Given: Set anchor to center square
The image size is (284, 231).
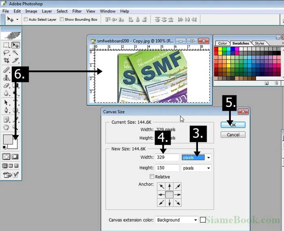Looking at the screenshot, I should tap(169, 194).
